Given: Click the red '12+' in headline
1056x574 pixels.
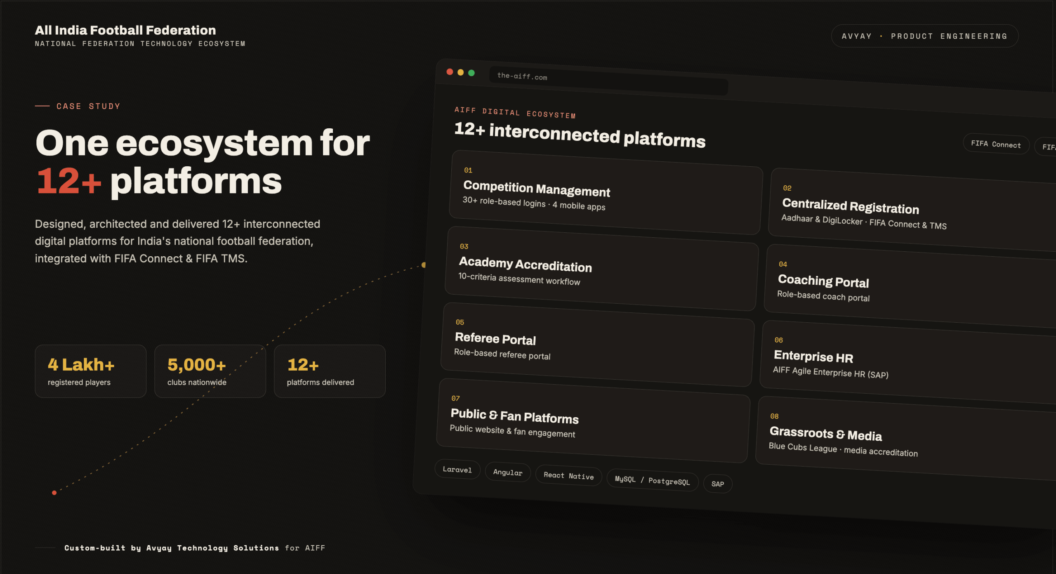Looking at the screenshot, I should (x=69, y=181).
